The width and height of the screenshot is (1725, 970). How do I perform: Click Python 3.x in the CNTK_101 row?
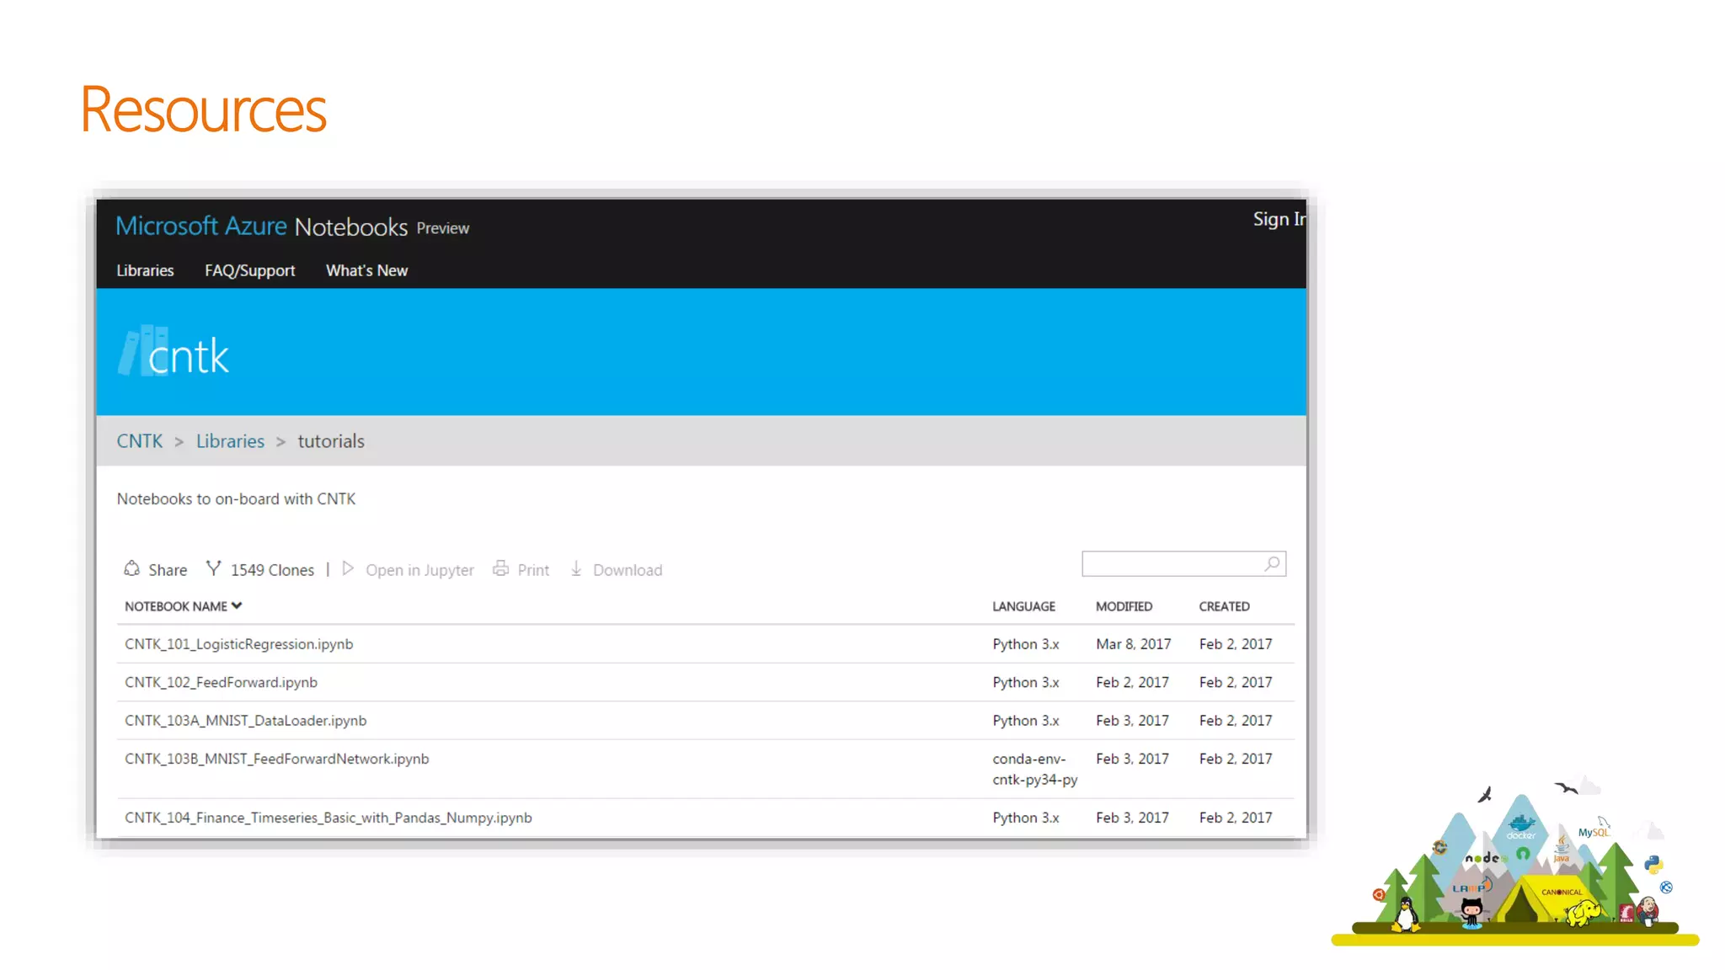(x=1025, y=644)
